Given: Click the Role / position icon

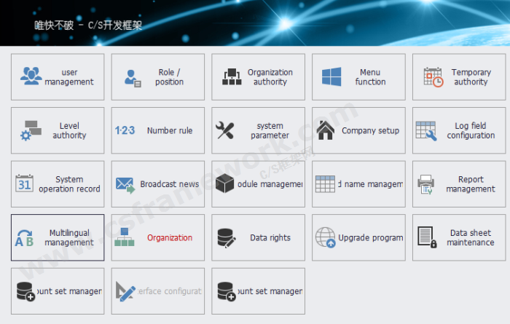Looking at the screenshot, I should pos(133,77).
